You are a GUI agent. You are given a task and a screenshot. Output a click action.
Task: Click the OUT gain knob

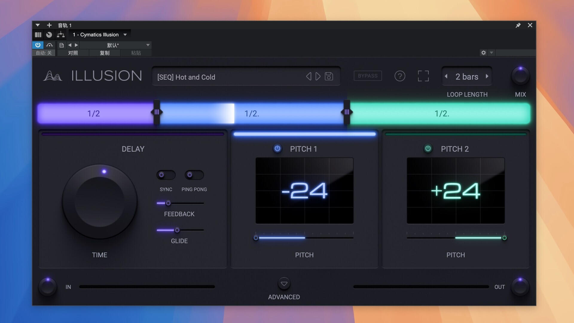(520, 287)
